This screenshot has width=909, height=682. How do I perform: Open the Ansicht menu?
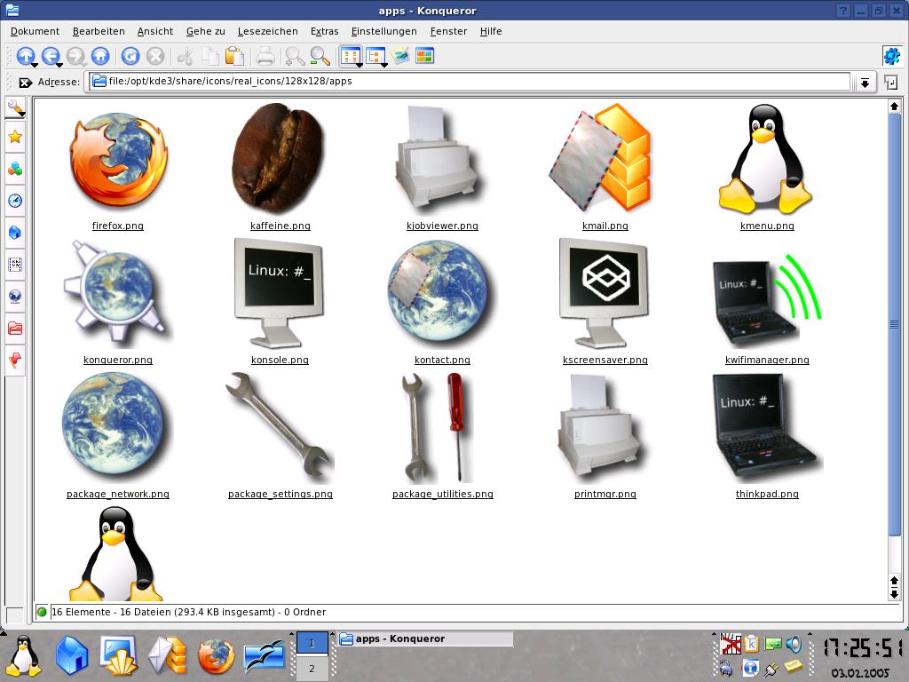[x=154, y=31]
